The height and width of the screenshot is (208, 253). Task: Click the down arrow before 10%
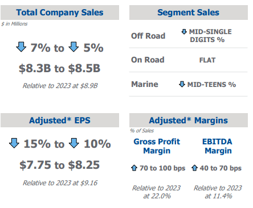point(74,143)
